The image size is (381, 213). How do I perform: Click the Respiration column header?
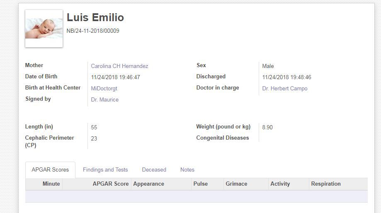(x=326, y=184)
